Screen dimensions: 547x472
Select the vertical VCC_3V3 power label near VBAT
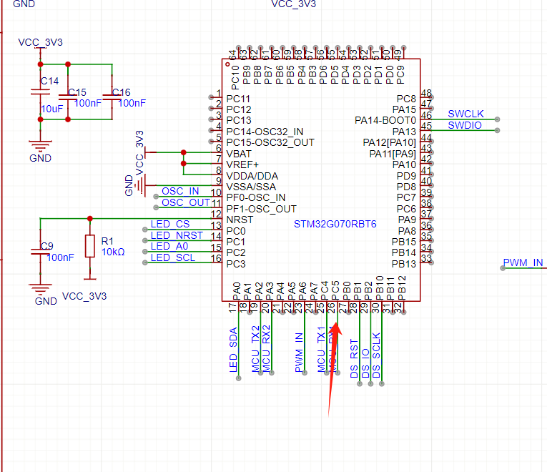[139, 153]
